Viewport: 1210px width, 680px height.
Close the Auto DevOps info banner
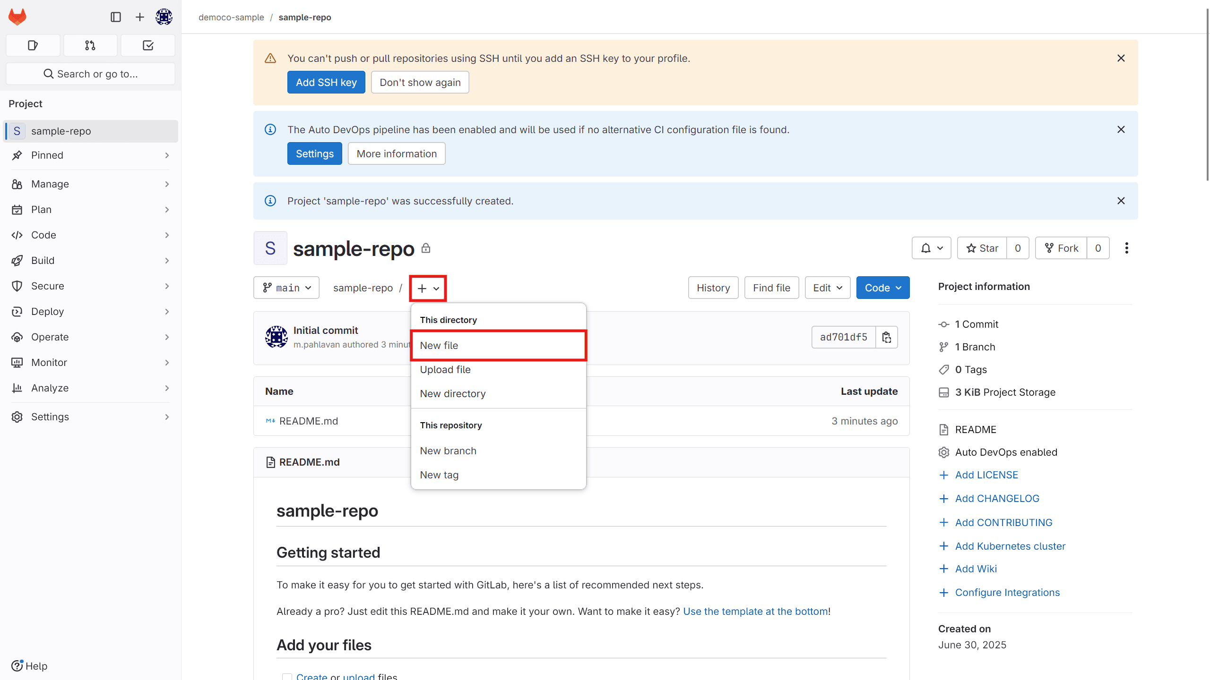point(1121,129)
